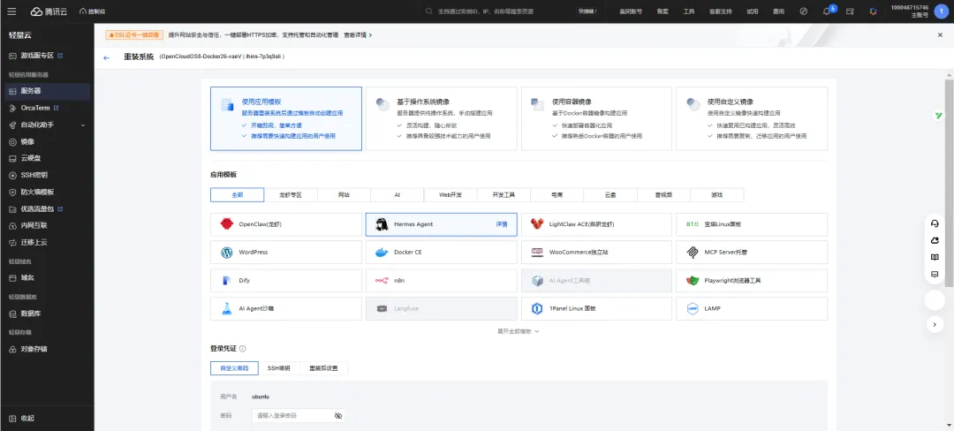Open 查看详情 link in the banner
The height and width of the screenshot is (431, 954).
(358, 35)
